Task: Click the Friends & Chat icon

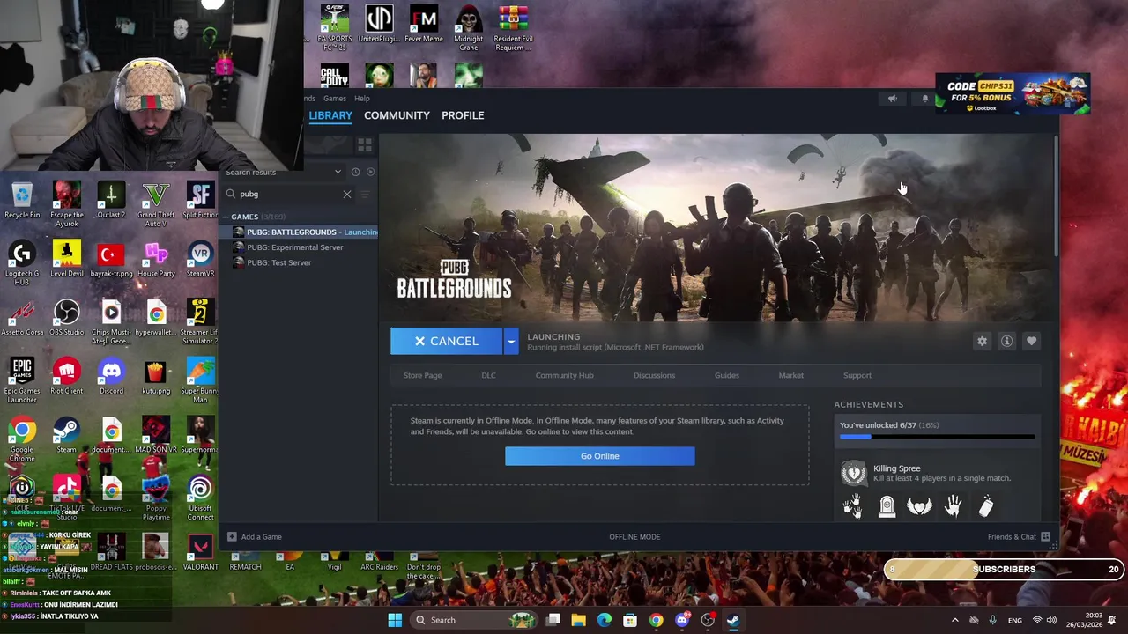Action: (1045, 536)
